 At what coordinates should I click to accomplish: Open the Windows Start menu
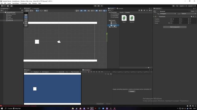2,108
